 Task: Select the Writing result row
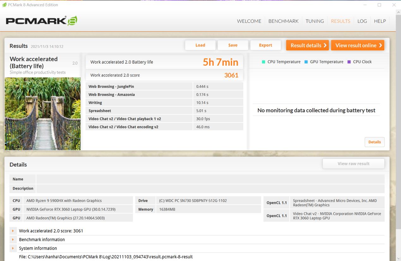pos(164,103)
